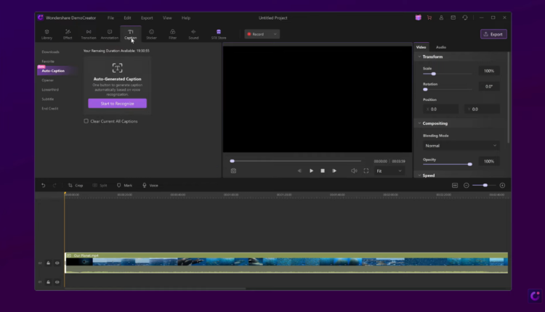This screenshot has width=545, height=312.
Task: Collapse the Transform section
Action: 419,57
